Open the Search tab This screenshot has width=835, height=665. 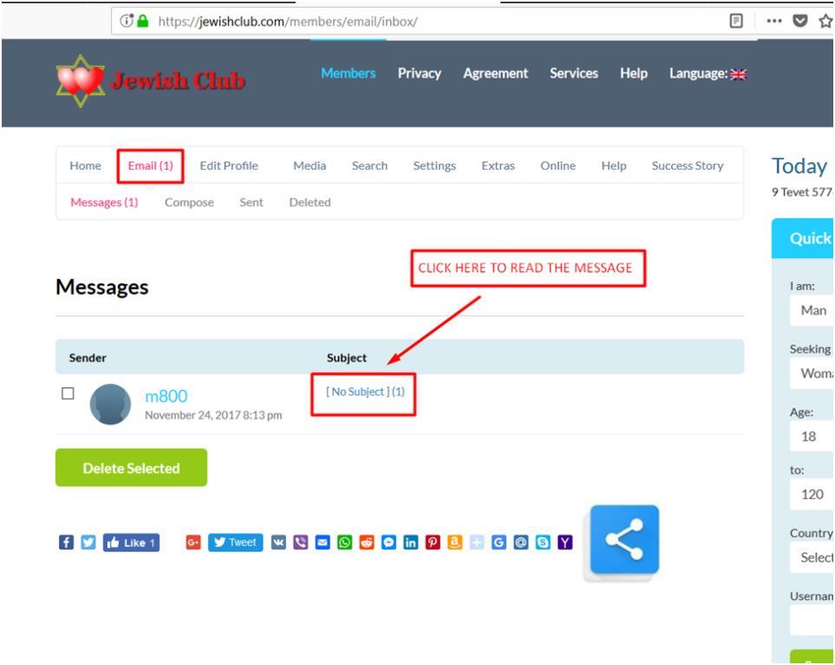point(369,166)
